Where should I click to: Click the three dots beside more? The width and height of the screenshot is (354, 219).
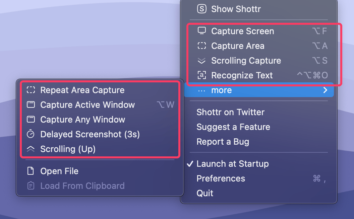[x=202, y=90]
